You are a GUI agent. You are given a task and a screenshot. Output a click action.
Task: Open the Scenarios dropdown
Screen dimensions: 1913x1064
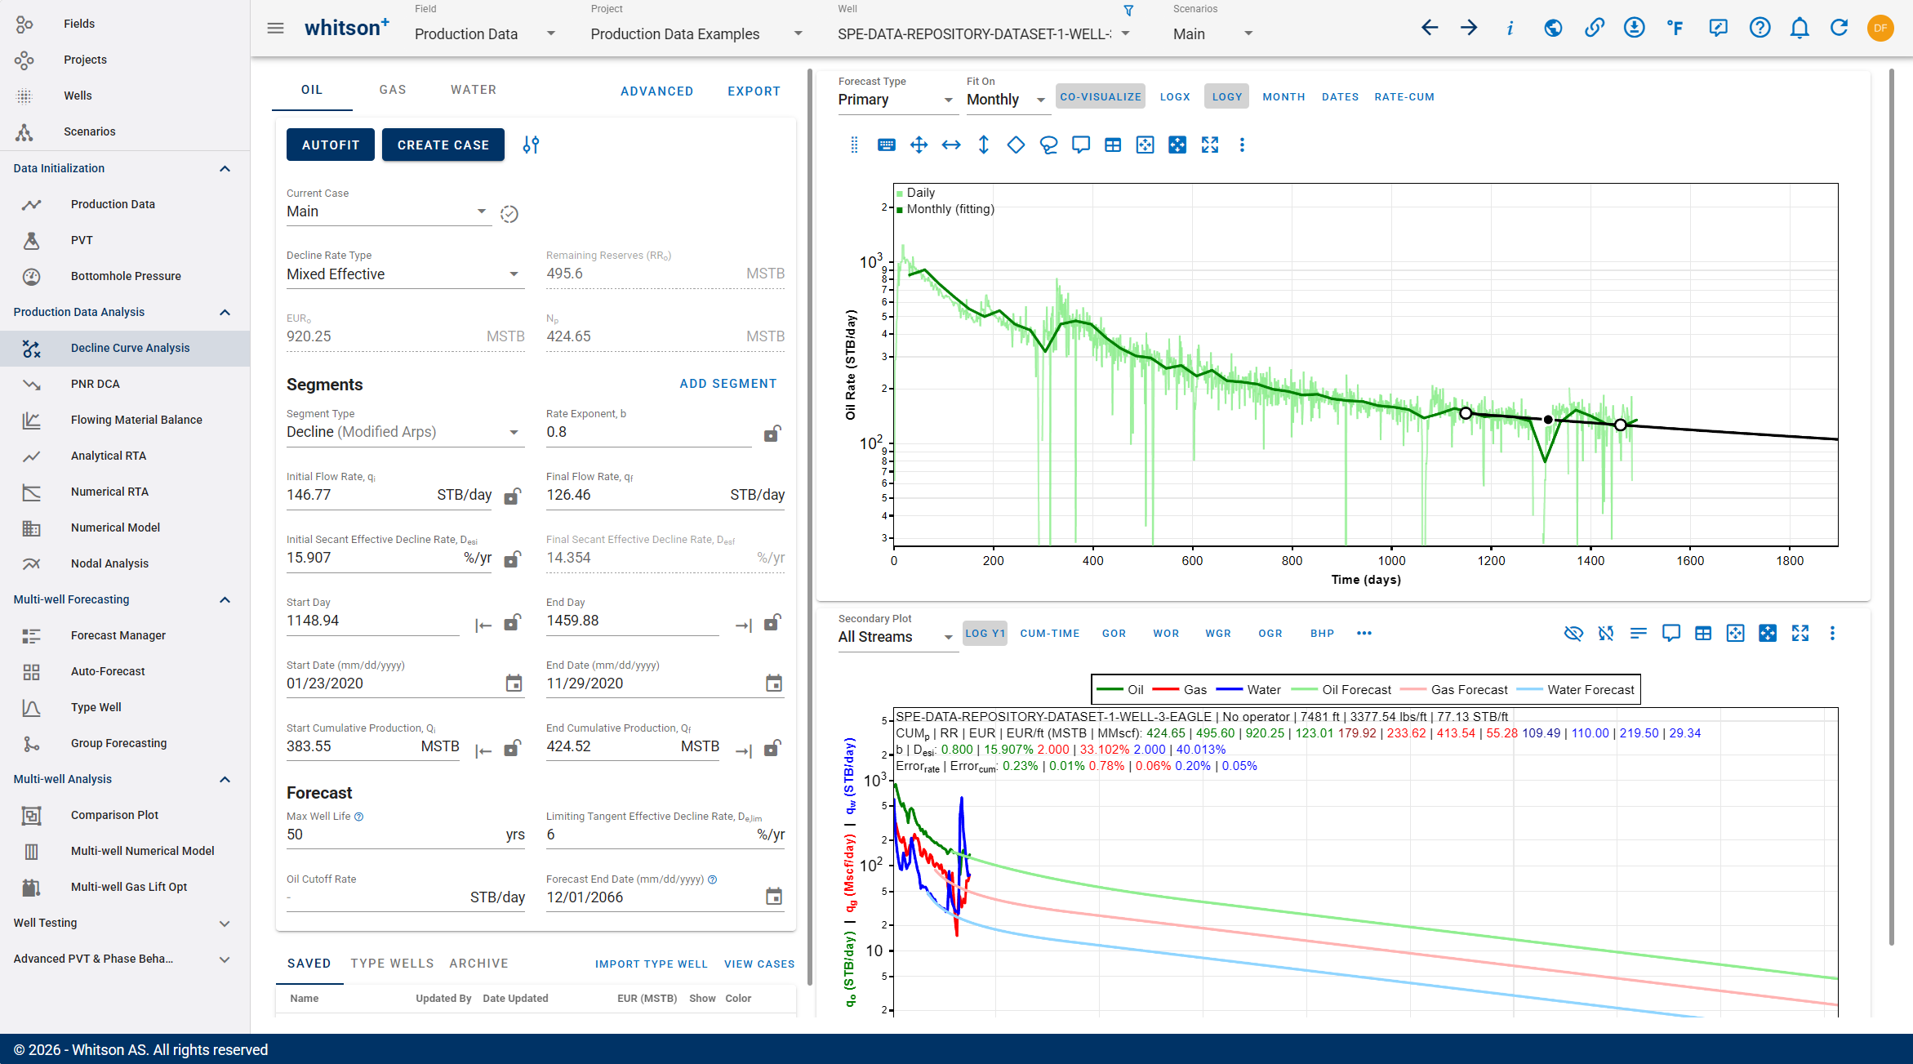coord(1213,33)
